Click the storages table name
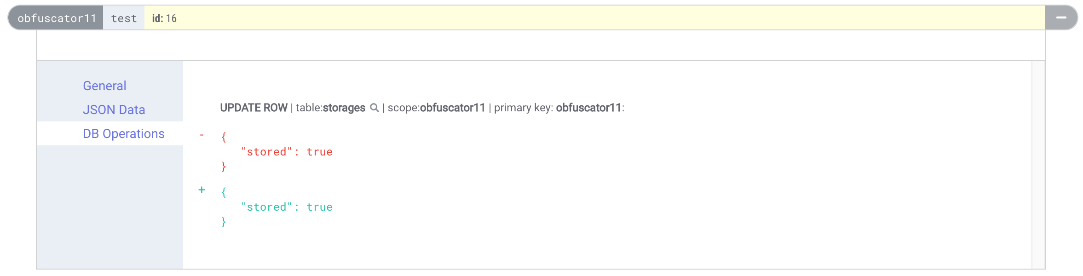 (344, 108)
